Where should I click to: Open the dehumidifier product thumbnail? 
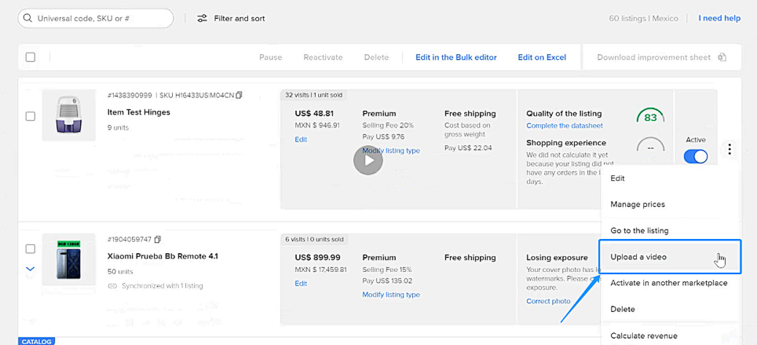[68, 115]
